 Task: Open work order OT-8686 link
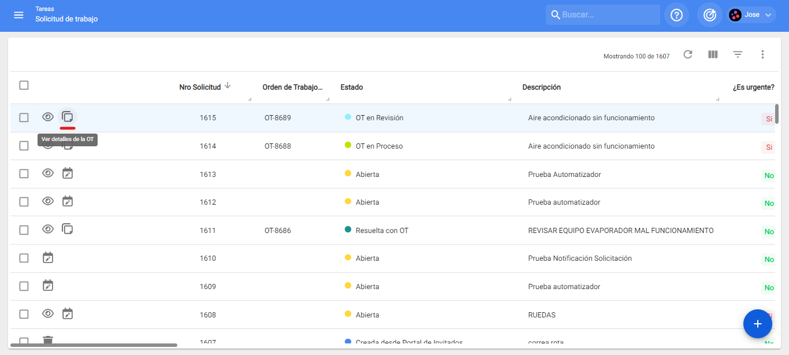(278, 231)
